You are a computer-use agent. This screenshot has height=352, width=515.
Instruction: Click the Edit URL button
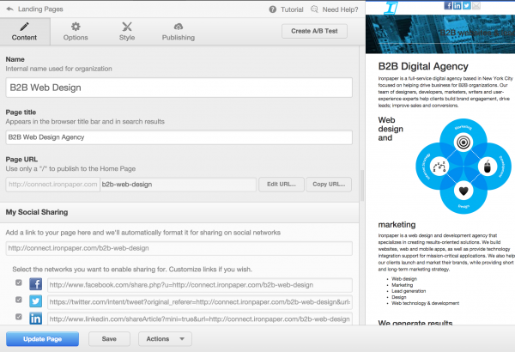(282, 185)
